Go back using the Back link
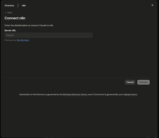159x138 pixels. tap(9, 12)
